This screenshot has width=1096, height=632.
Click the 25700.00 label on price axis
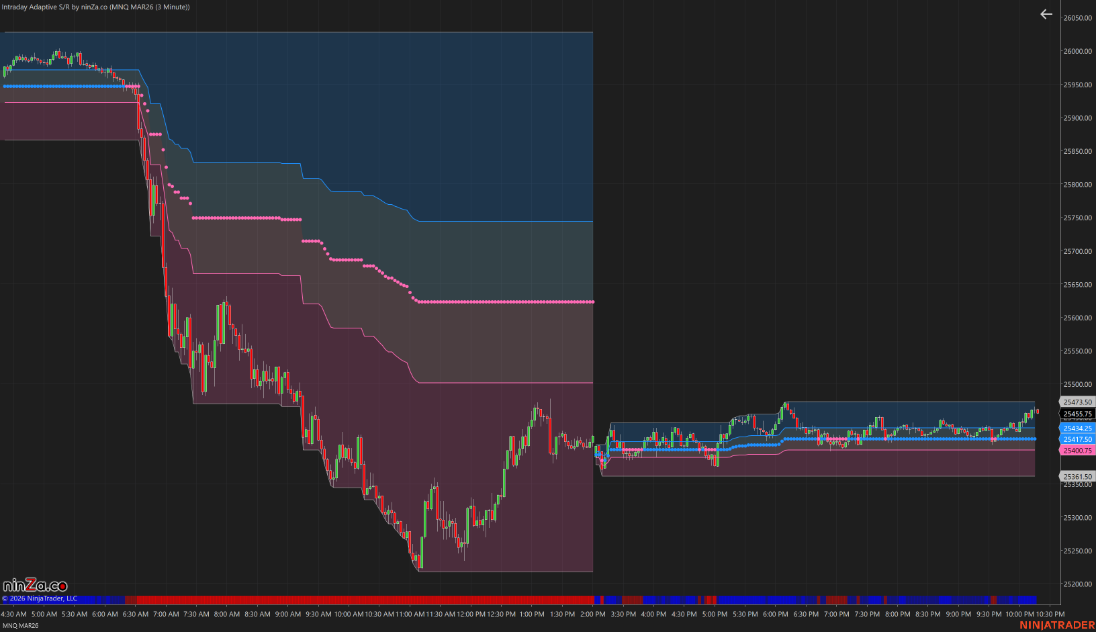[1077, 251]
